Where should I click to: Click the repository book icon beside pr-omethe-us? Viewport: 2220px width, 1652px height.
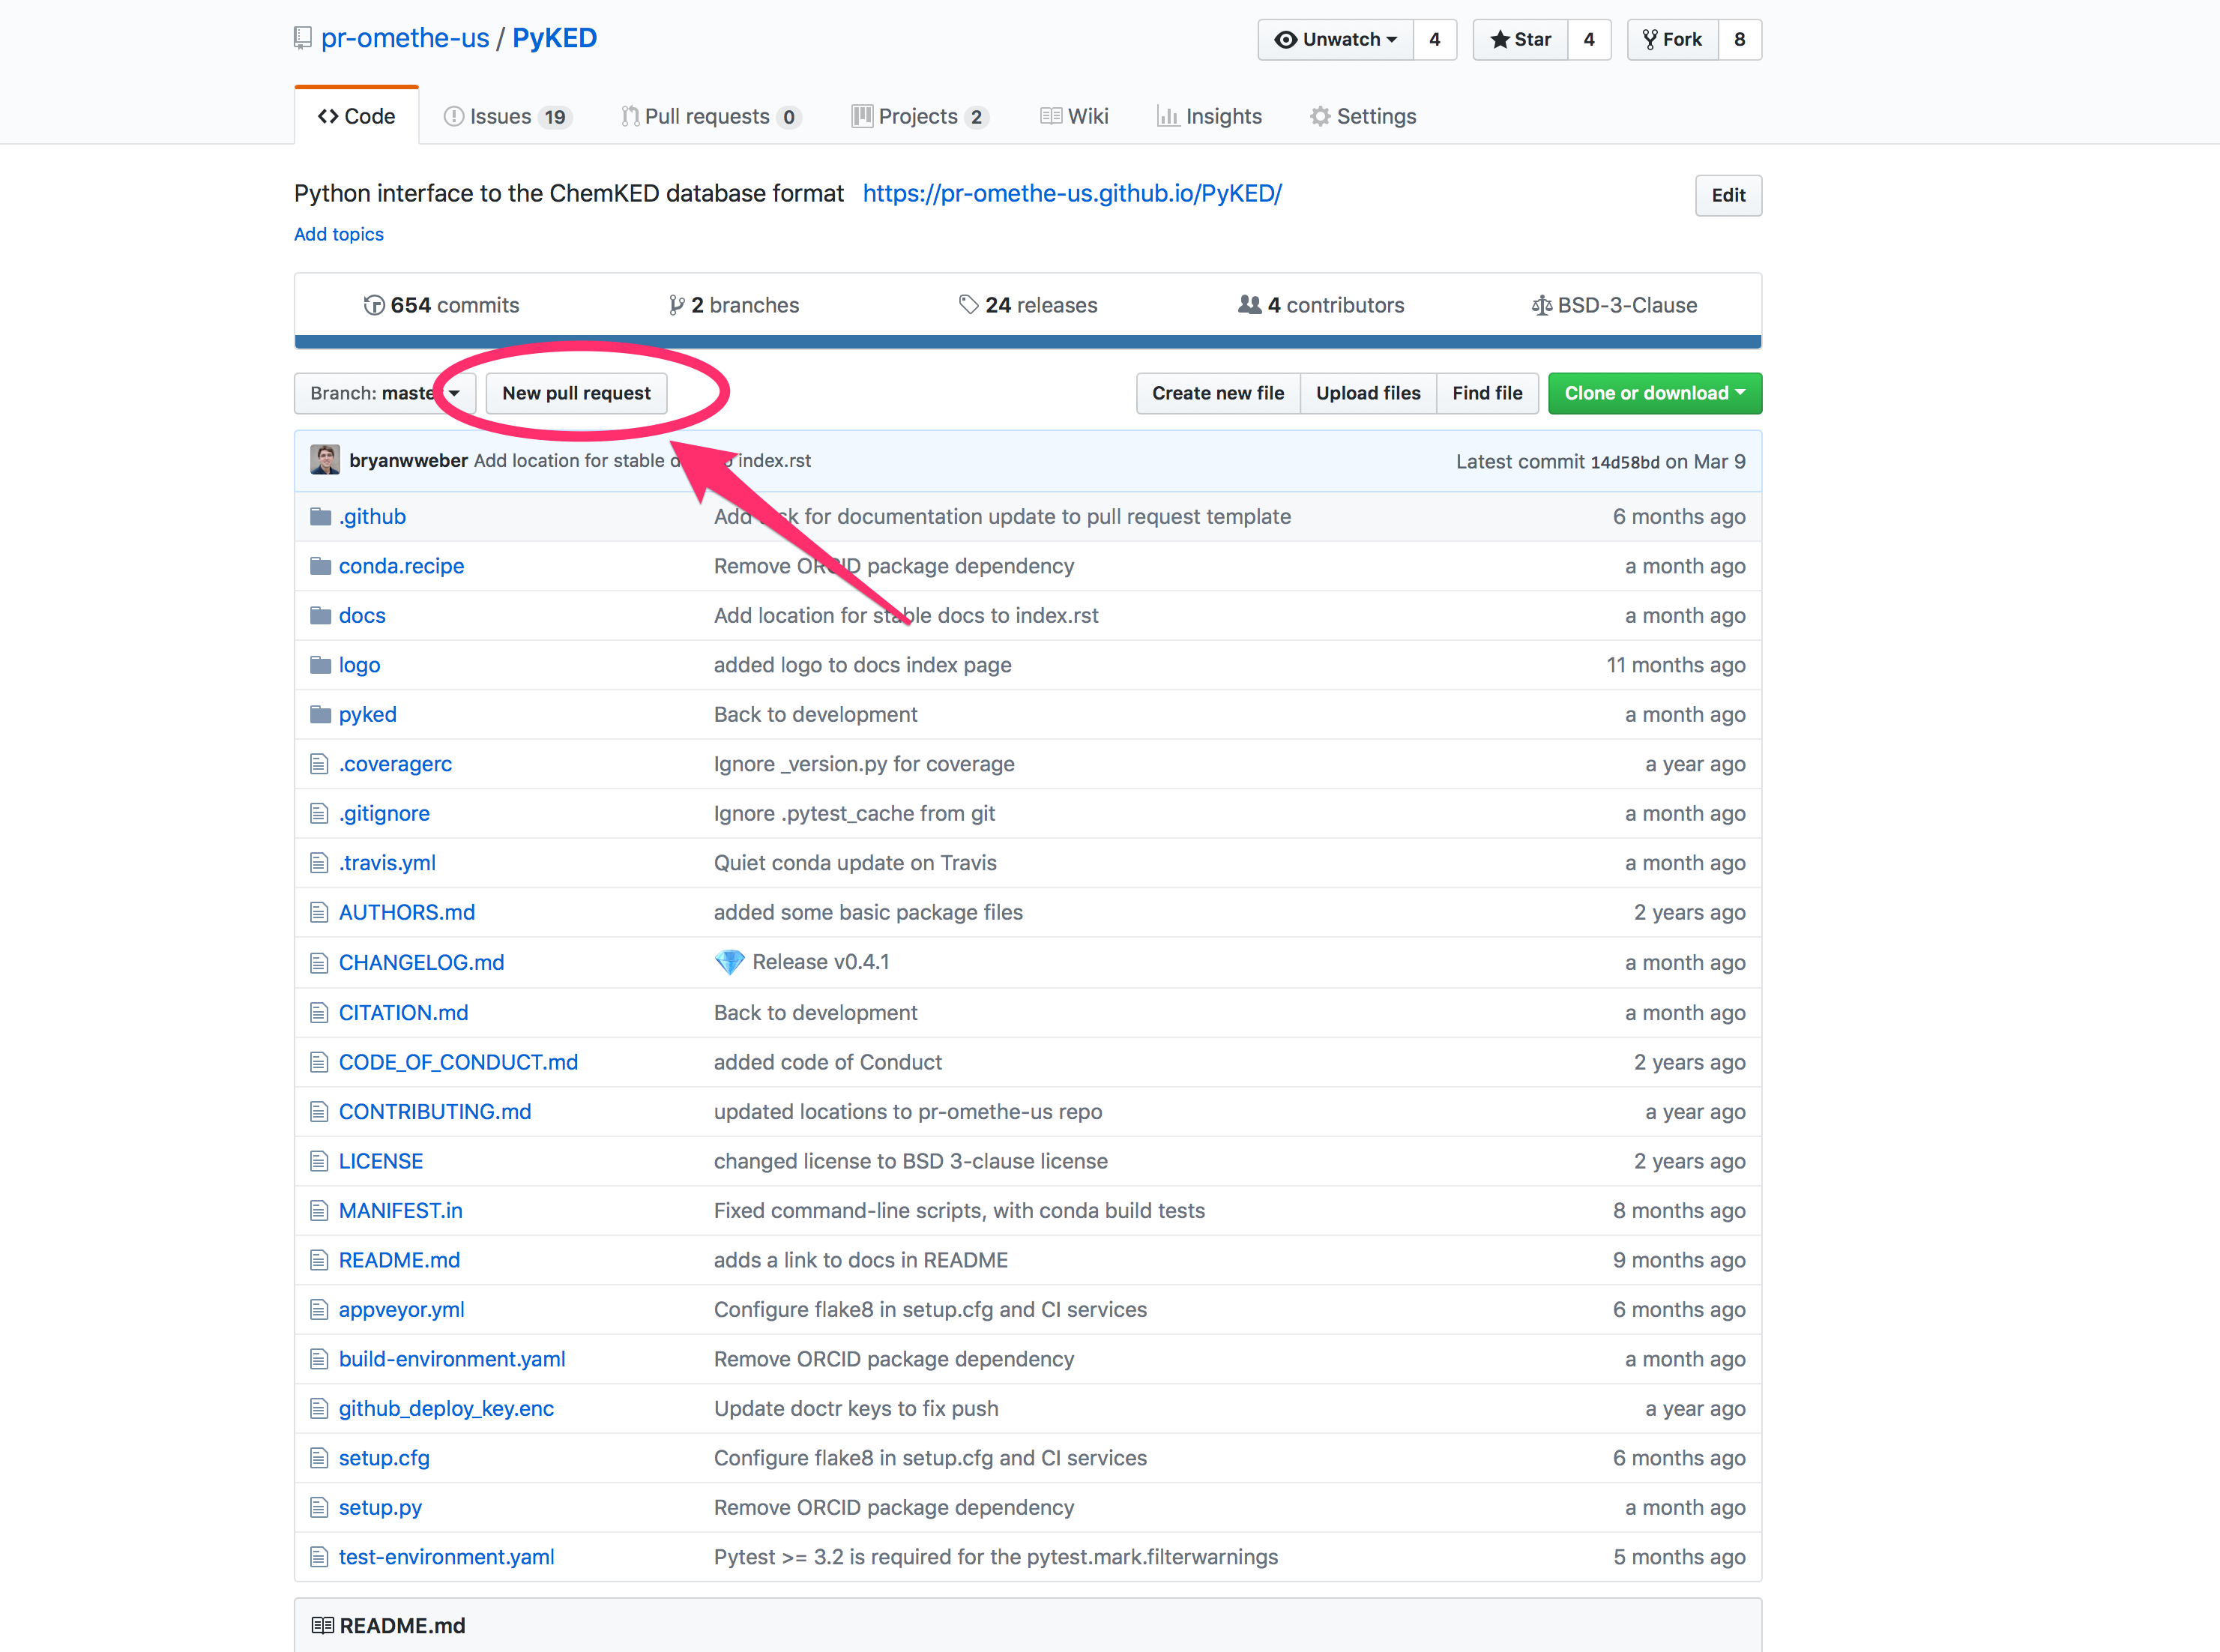pyautogui.click(x=303, y=39)
